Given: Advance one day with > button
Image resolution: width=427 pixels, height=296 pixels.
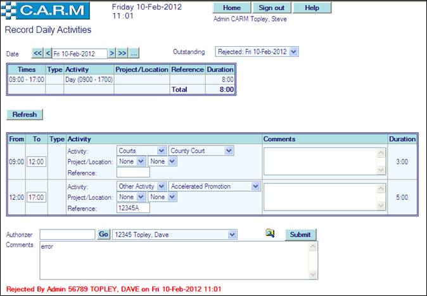Looking at the screenshot, I should pyautogui.click(x=112, y=53).
